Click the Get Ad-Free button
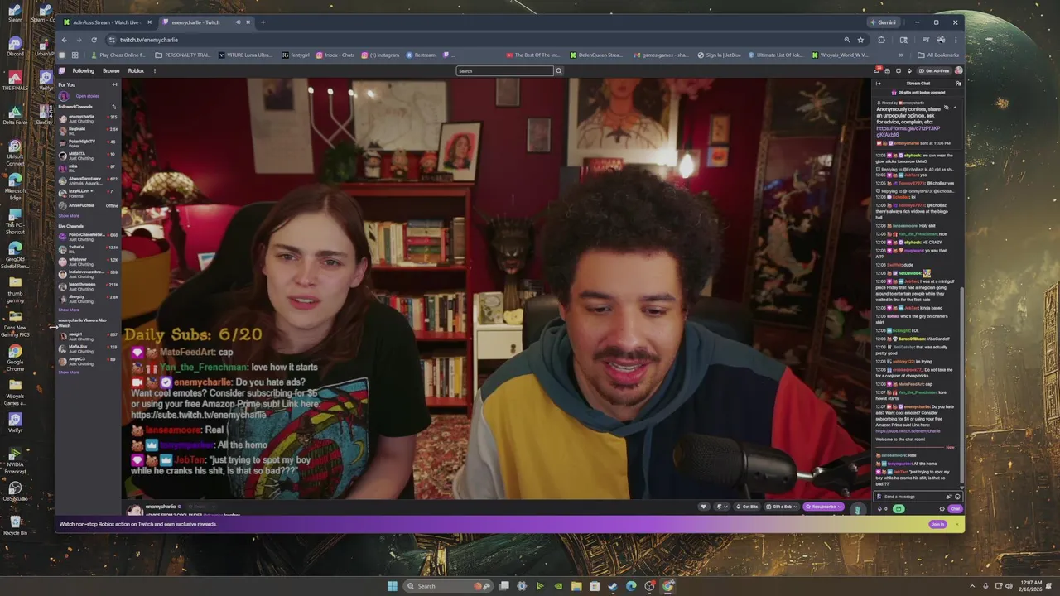1060x596 pixels. pos(934,71)
